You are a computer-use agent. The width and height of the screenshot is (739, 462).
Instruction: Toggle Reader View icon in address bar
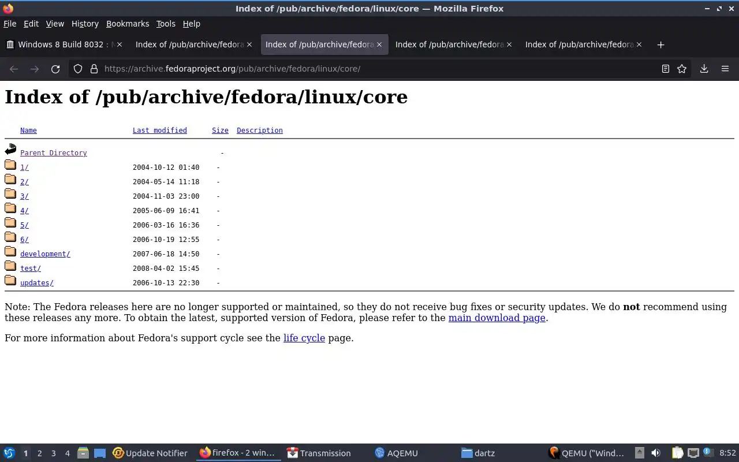pyautogui.click(x=665, y=69)
